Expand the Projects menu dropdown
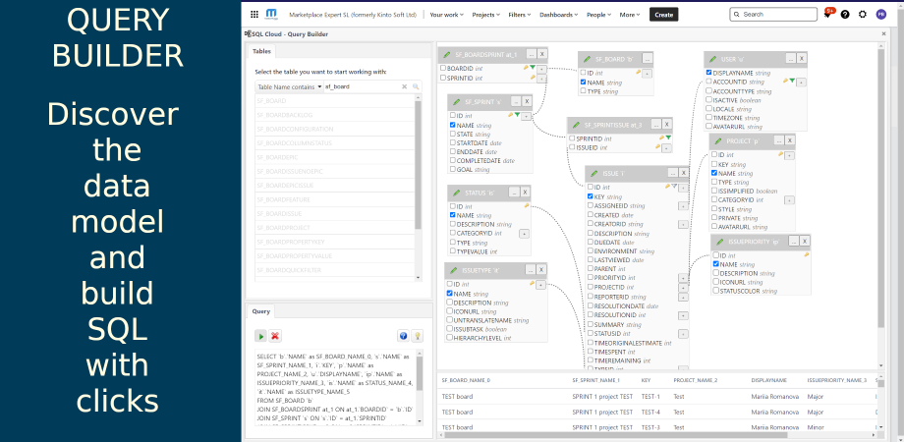The height and width of the screenshot is (442, 904). pos(483,15)
